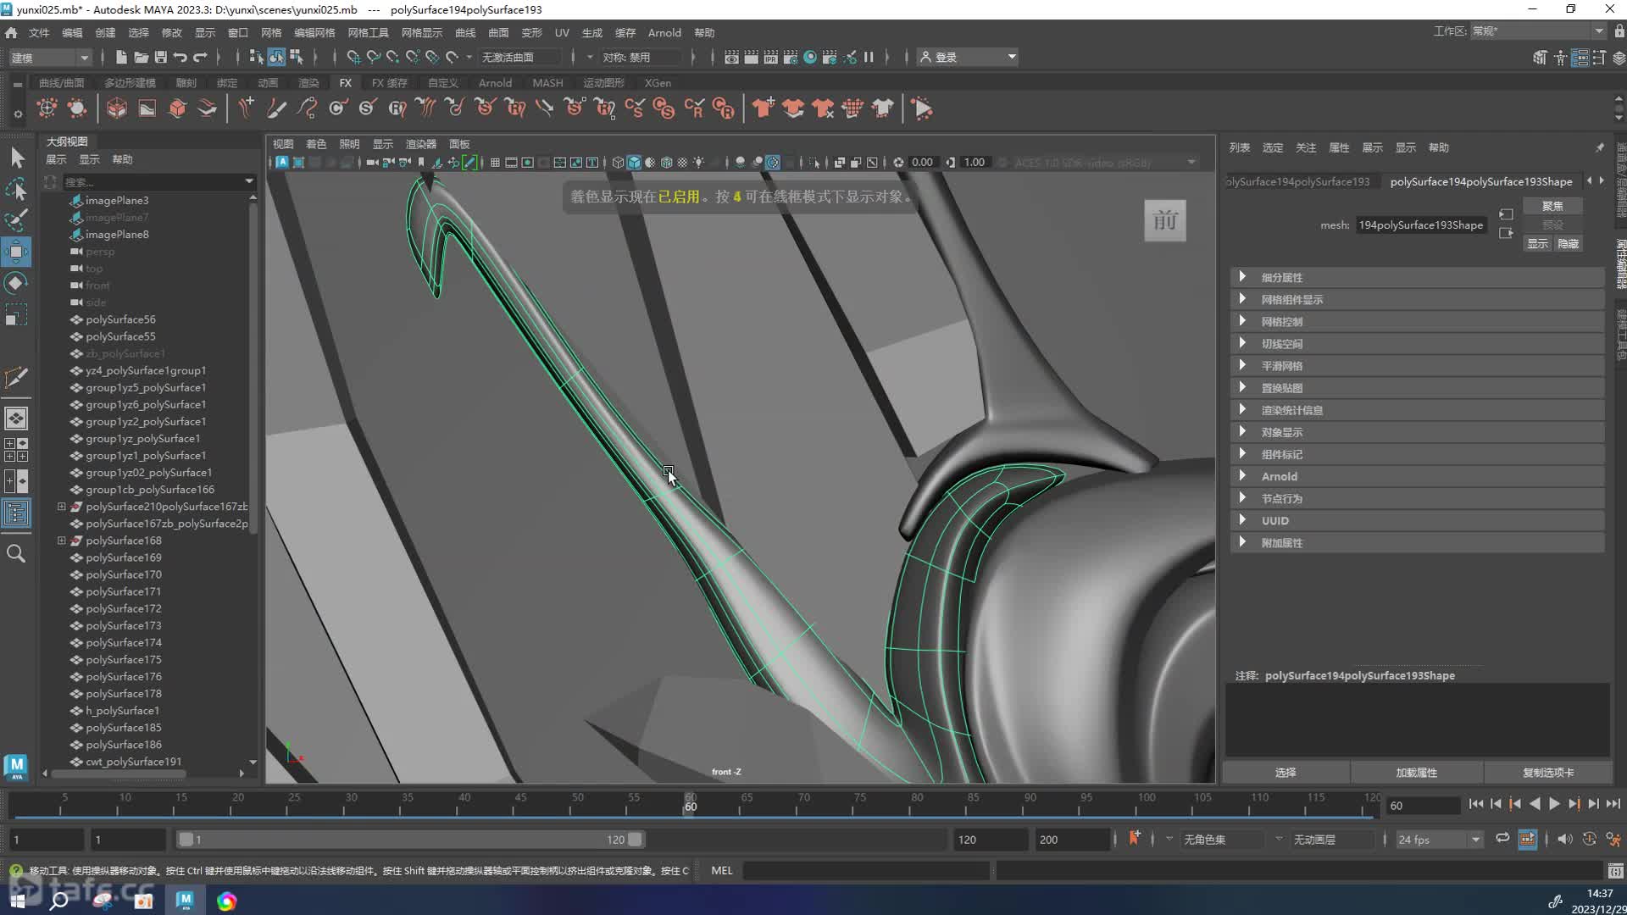Click the Redo arrow icon

(201, 58)
